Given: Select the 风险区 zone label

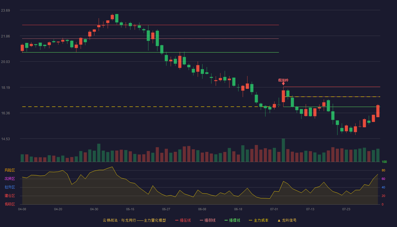Looking at the screenshot, I should (10, 170).
